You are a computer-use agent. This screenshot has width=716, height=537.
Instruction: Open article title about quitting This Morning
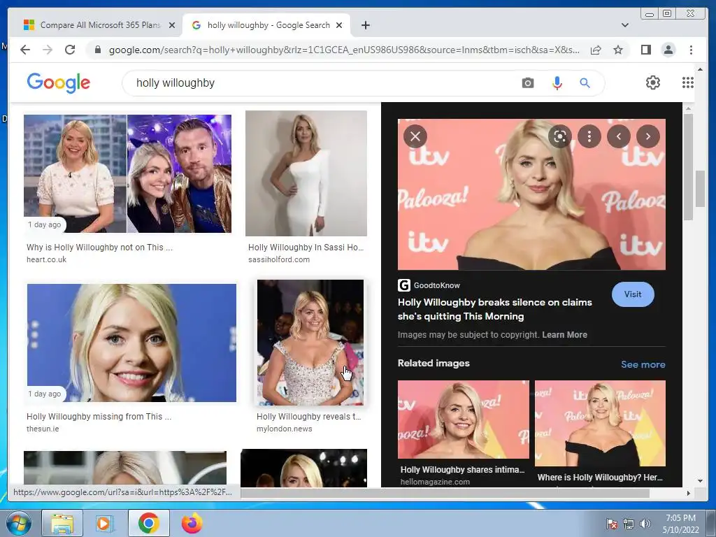(494, 309)
